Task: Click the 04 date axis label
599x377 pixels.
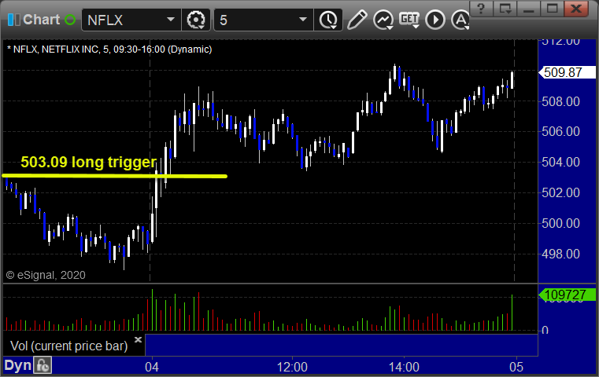Action: pos(152,367)
